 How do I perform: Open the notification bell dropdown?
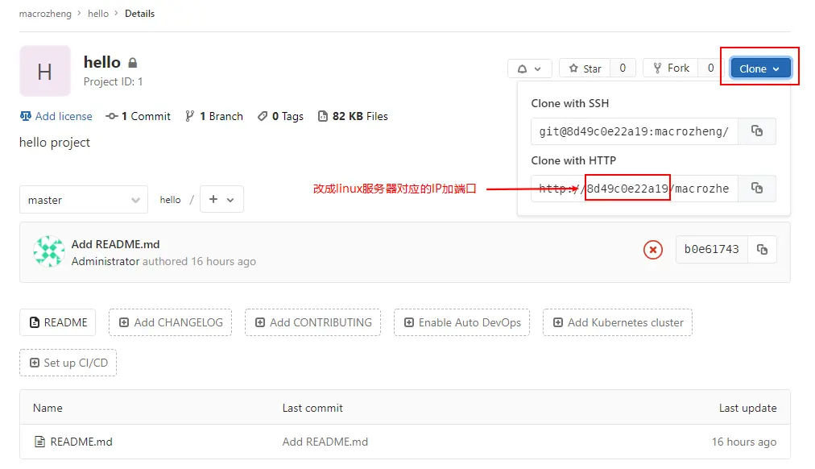coord(530,68)
